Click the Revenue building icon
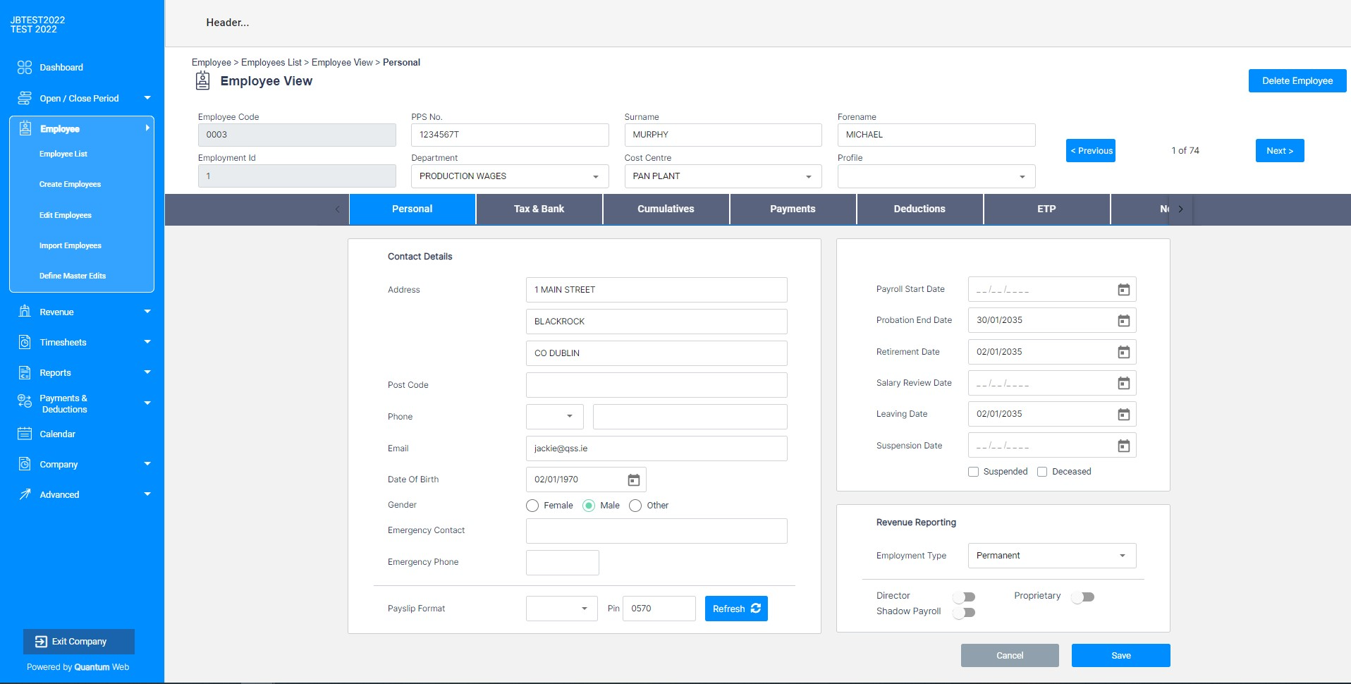The image size is (1351, 684). coord(25,312)
